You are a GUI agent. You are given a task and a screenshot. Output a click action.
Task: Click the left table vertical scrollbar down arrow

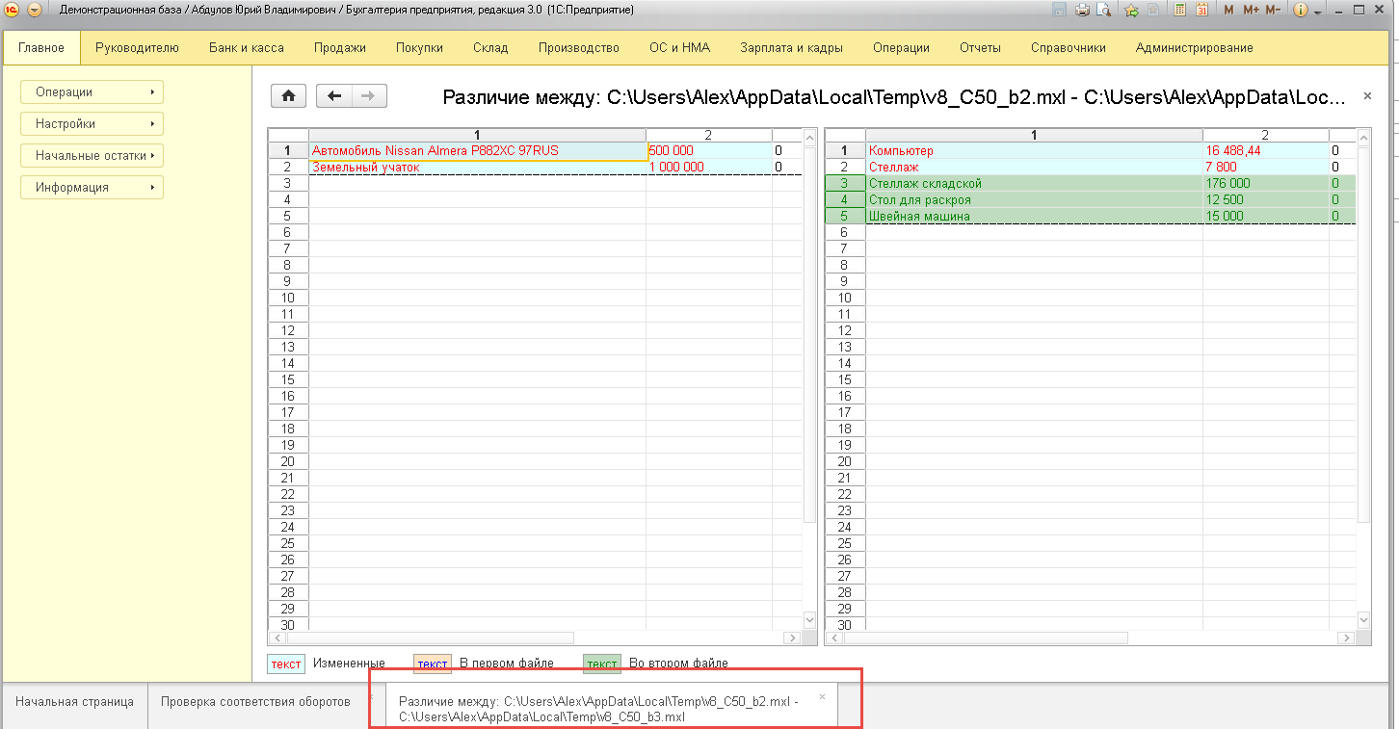pos(809,620)
